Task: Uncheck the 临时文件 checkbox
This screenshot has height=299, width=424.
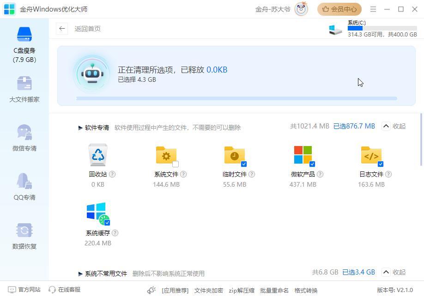Action: pyautogui.click(x=244, y=164)
